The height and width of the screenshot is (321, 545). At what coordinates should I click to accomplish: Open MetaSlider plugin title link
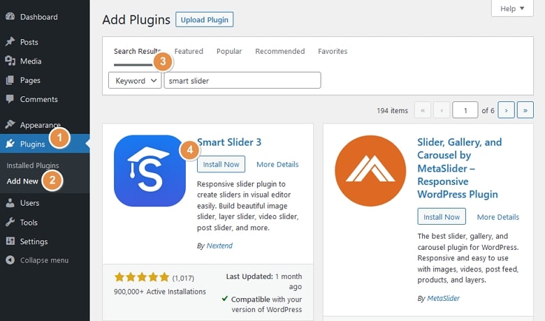[x=459, y=168]
